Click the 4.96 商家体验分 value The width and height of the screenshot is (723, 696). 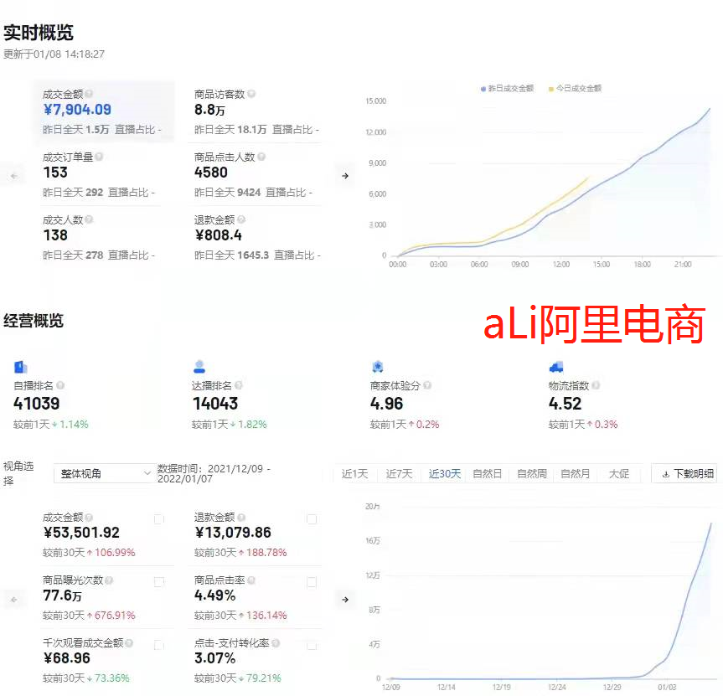pos(386,404)
